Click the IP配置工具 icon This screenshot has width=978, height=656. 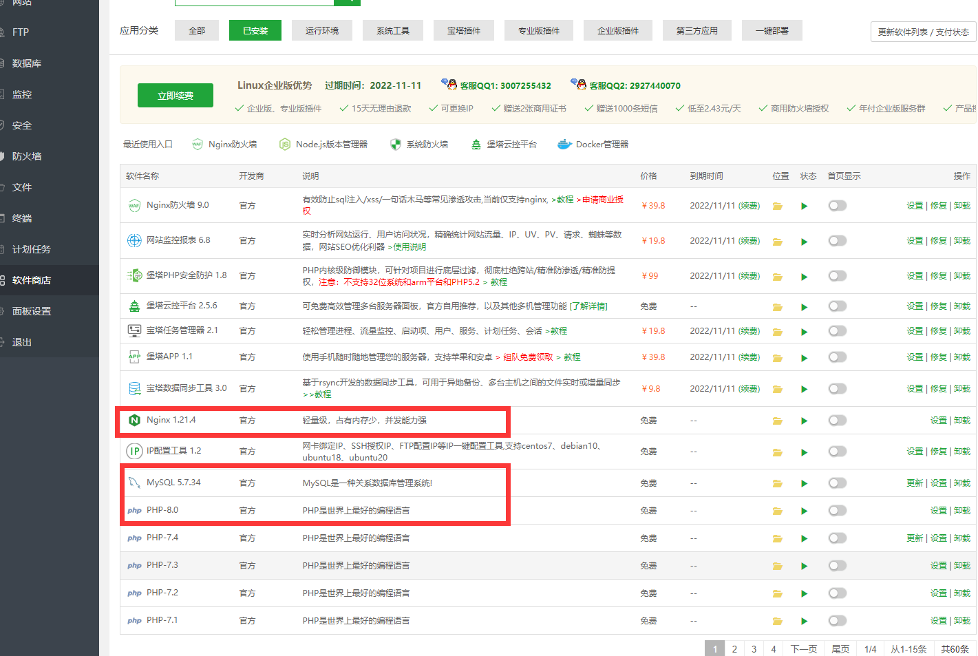click(134, 451)
